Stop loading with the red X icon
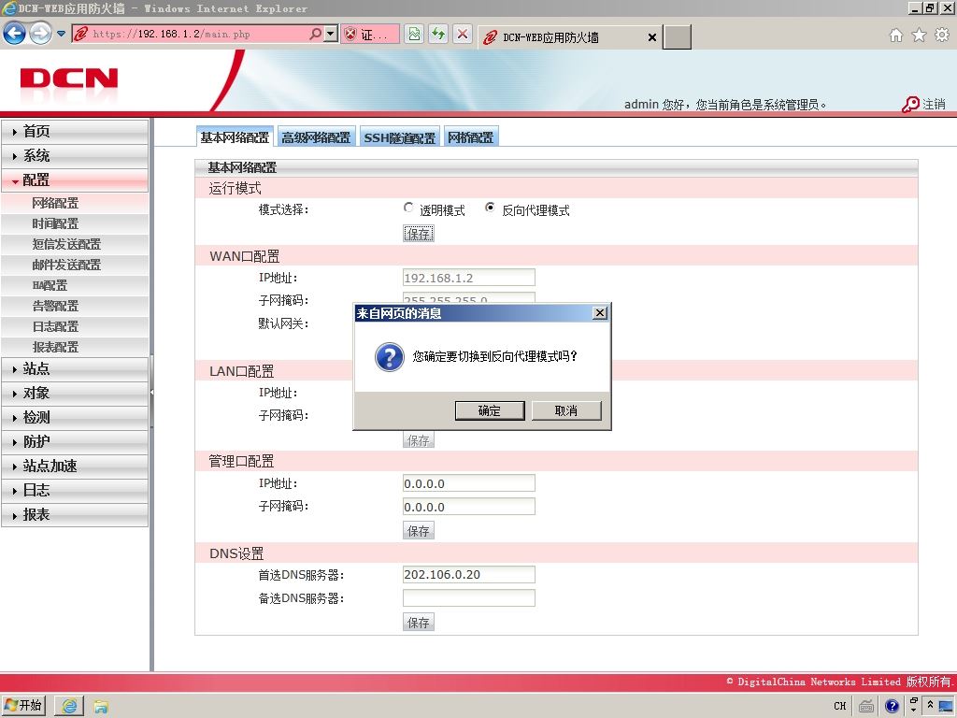This screenshot has width=957, height=718. click(463, 34)
